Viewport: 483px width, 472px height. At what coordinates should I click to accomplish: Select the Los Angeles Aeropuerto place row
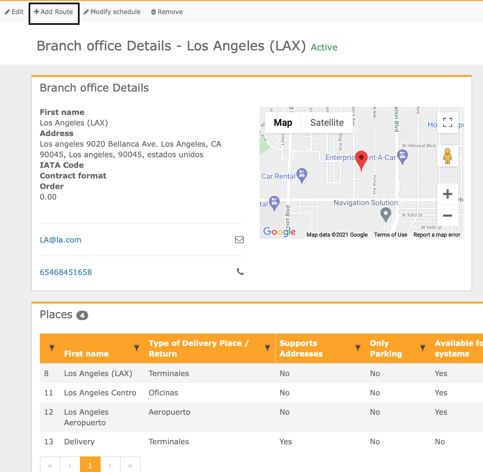coord(261,417)
